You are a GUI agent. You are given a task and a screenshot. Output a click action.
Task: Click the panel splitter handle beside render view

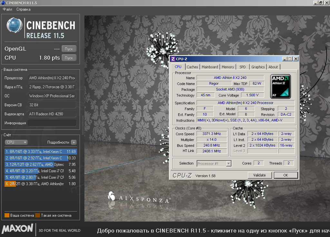click(x=82, y=125)
